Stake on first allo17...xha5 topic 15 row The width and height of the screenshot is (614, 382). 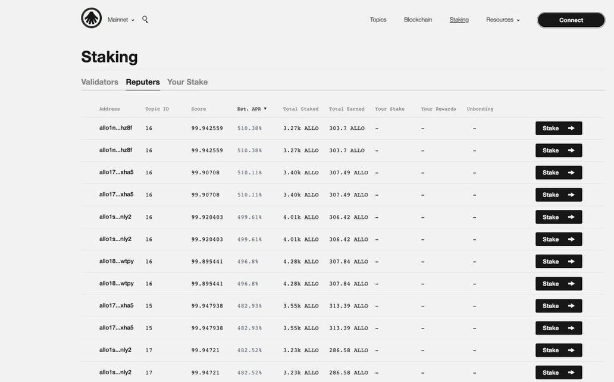(x=558, y=306)
